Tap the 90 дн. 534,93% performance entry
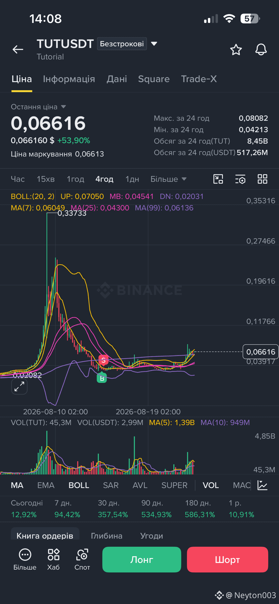279x604 pixels. (x=156, y=509)
